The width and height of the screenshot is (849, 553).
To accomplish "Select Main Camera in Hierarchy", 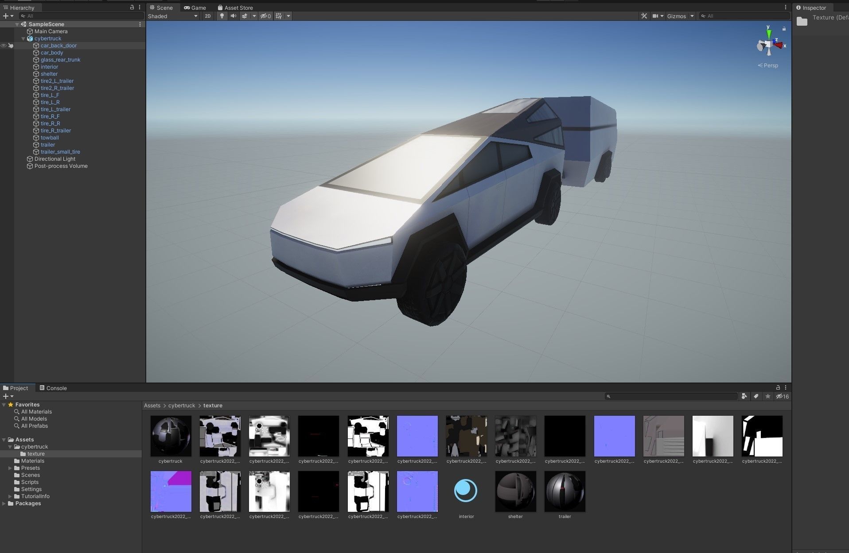I will tap(51, 31).
